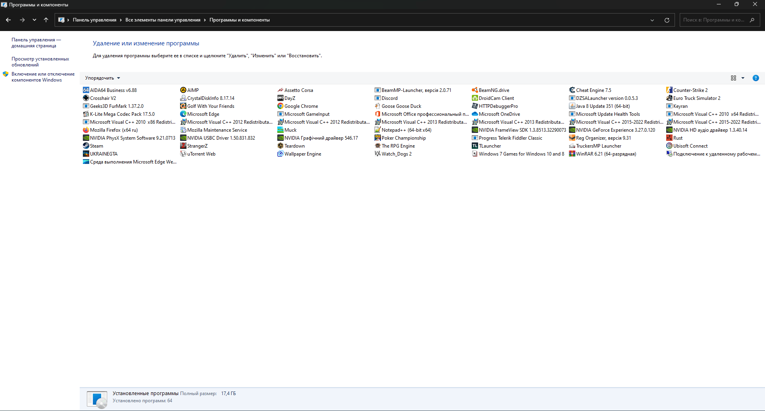Click Все элементы панели управления breadcrumb
Viewport: 765px width, 411px height.
(x=163, y=20)
